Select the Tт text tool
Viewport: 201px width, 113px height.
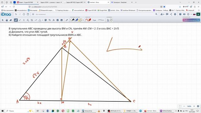[50, 20]
